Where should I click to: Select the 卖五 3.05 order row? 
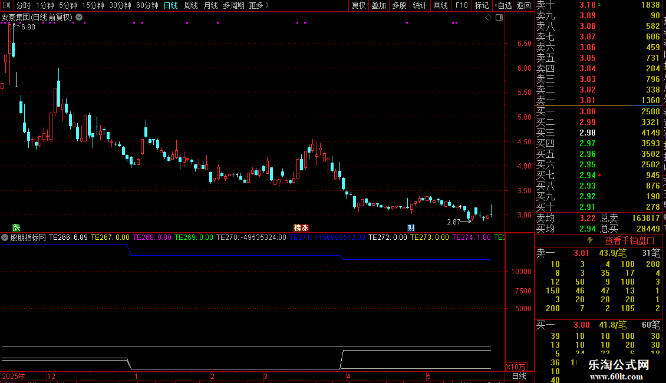coord(598,58)
